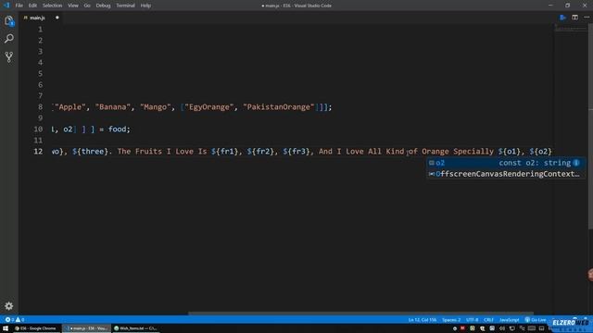The image size is (593, 333).
Task: Open the Debug menu
Action: (x=103, y=6)
